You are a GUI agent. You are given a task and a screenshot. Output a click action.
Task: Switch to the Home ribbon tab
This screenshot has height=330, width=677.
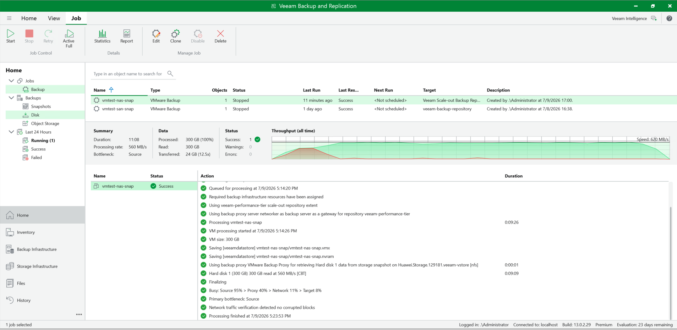tap(29, 18)
